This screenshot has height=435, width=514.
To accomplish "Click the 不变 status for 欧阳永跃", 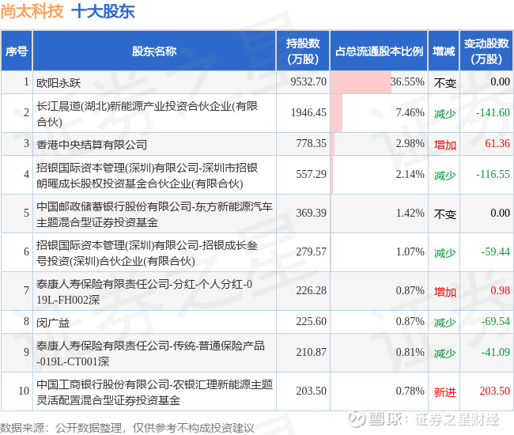I will pos(445,82).
